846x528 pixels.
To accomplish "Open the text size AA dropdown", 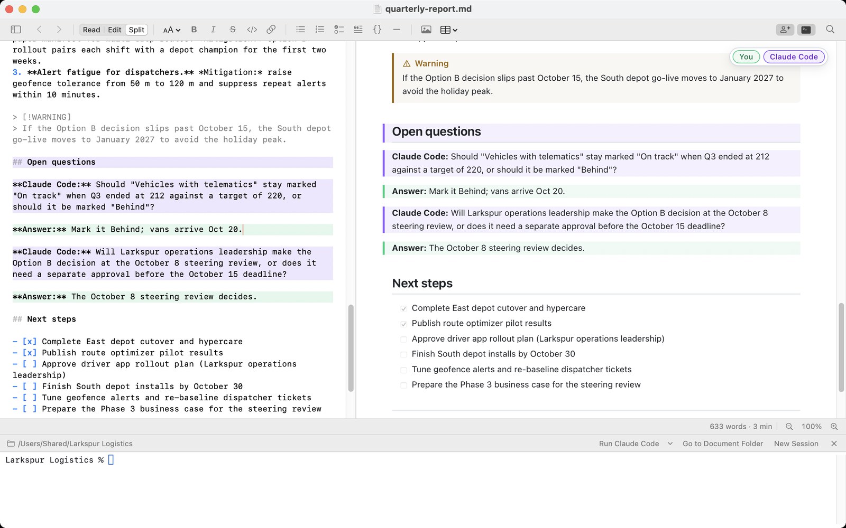I will 172,30.
